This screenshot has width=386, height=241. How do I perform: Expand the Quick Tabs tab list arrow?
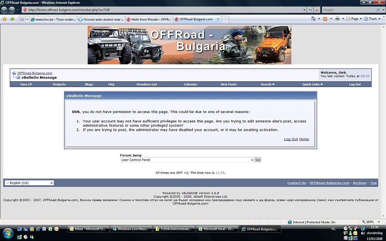click(x=27, y=19)
